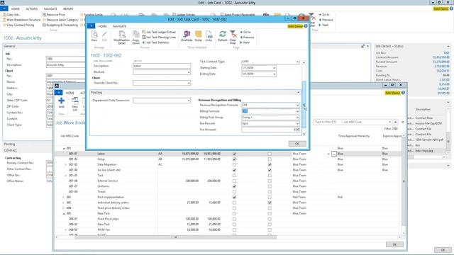Click the Help icon in Job WBS window

point(403,93)
